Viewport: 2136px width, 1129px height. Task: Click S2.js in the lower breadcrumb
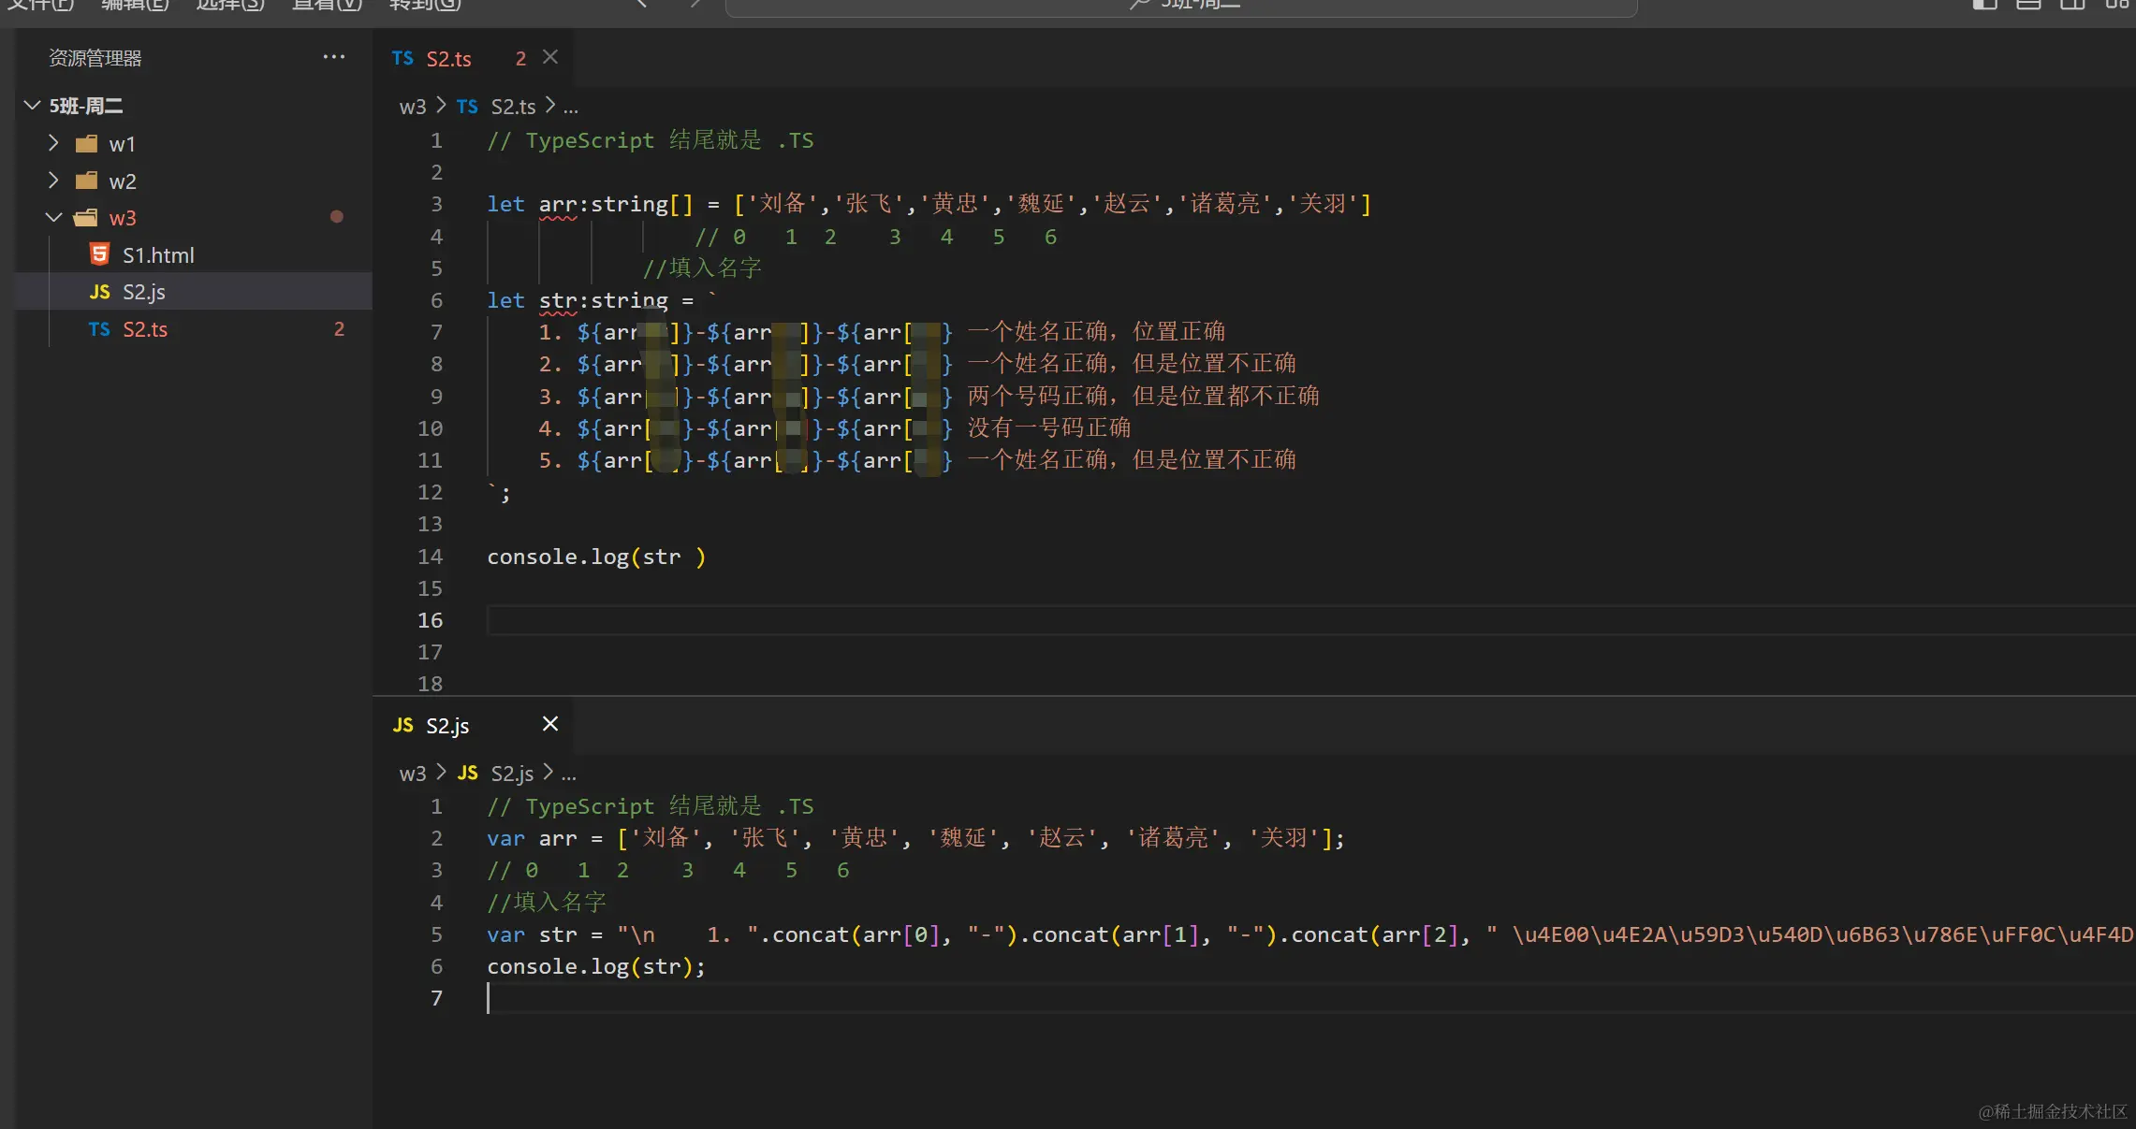[x=512, y=774]
